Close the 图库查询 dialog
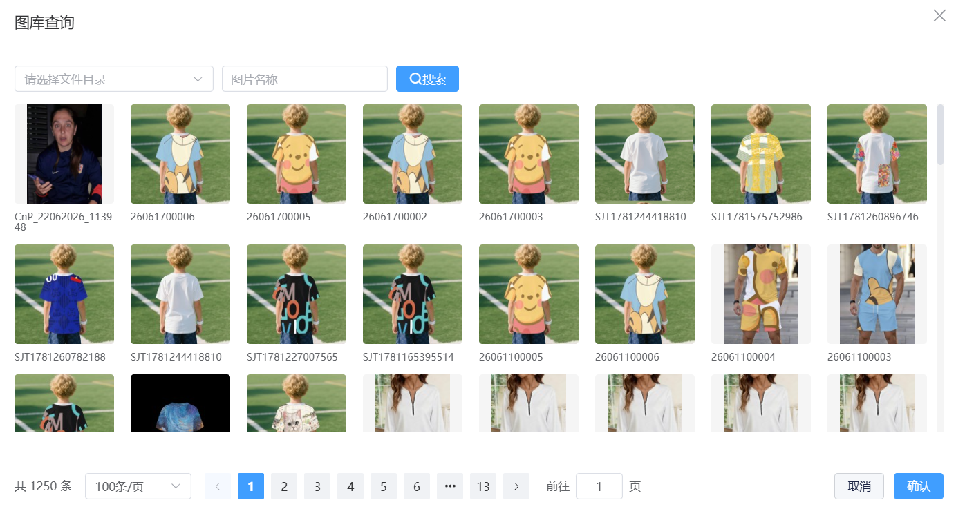The width and height of the screenshot is (956, 509). pos(939,16)
